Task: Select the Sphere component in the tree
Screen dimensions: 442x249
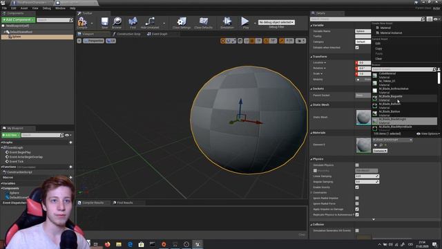Action: [37, 37]
